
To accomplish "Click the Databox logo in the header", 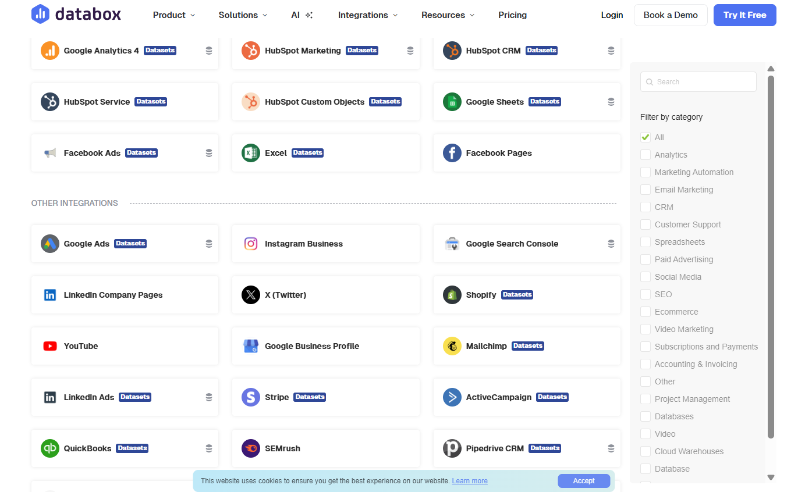I will click(x=76, y=15).
